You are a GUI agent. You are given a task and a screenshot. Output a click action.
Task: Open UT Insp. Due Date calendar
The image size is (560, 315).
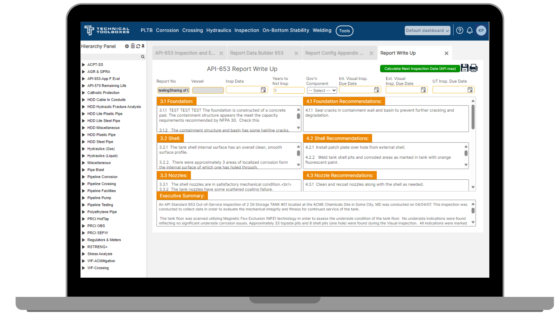tap(470, 90)
